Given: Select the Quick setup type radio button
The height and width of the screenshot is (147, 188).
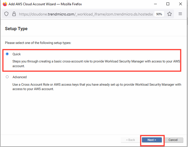Looking at the screenshot, I should coord(7,54).
